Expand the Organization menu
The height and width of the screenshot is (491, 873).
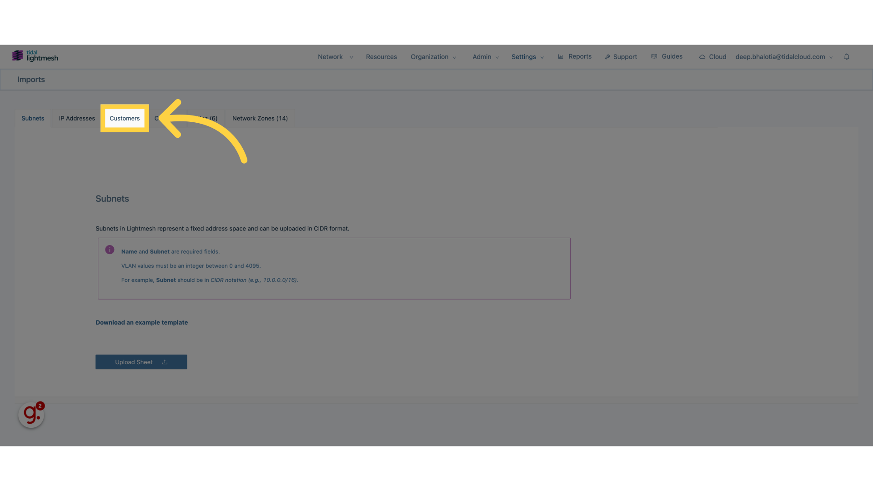click(433, 56)
